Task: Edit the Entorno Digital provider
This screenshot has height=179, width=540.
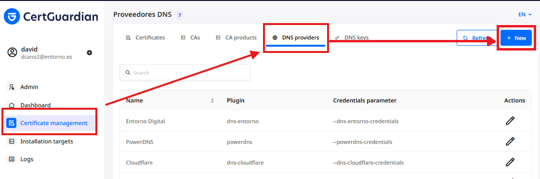Action: click(511, 121)
